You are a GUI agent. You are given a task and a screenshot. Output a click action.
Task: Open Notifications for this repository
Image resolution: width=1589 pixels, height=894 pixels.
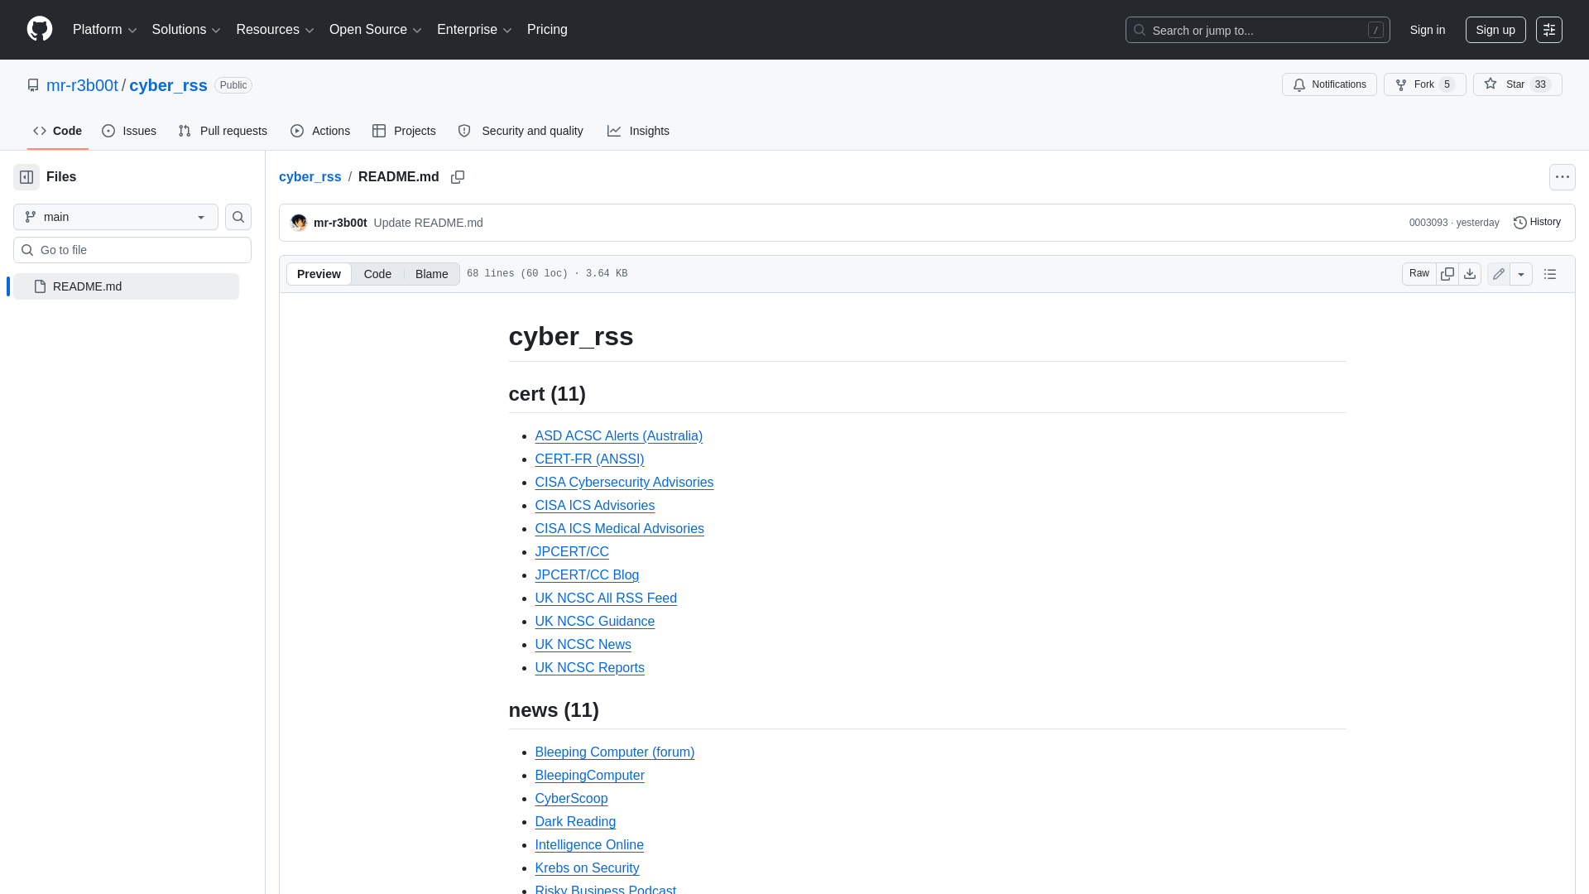click(1329, 84)
